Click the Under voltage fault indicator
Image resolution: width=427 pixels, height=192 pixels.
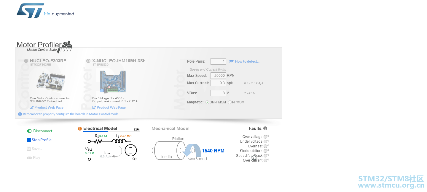pyautogui.click(x=265, y=141)
